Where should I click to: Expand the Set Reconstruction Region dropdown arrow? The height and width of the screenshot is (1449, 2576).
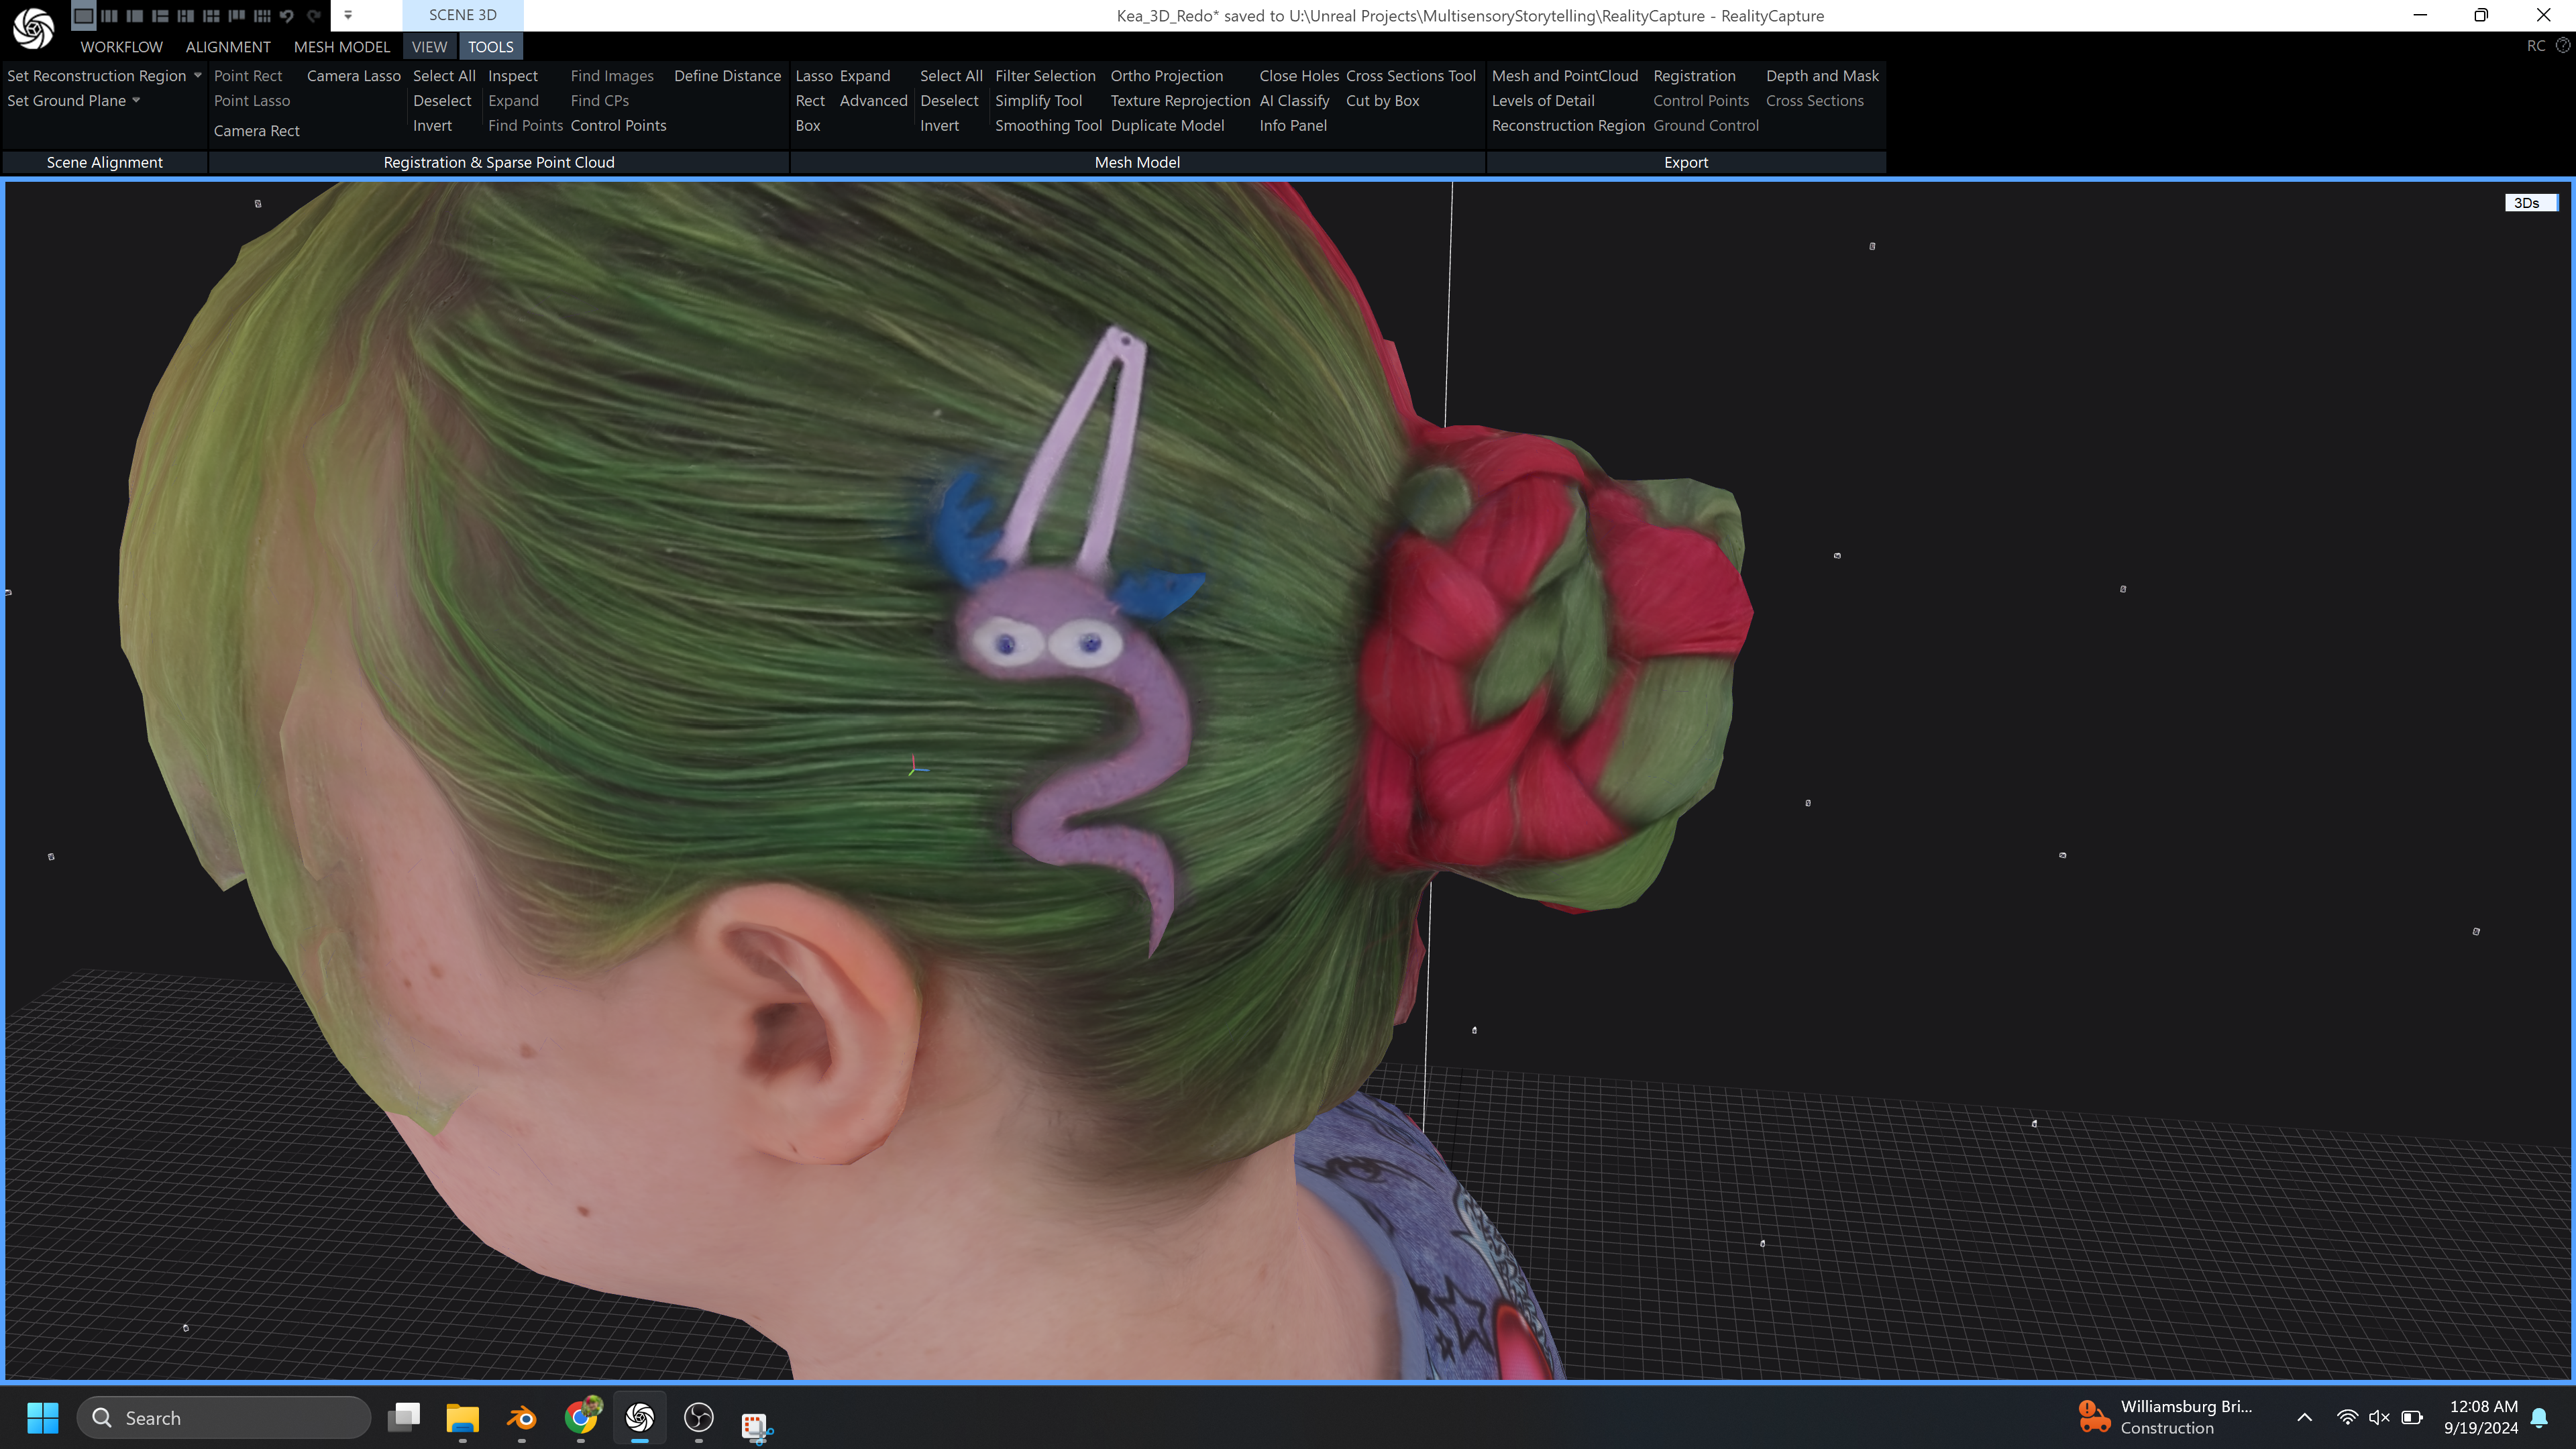pos(197,75)
